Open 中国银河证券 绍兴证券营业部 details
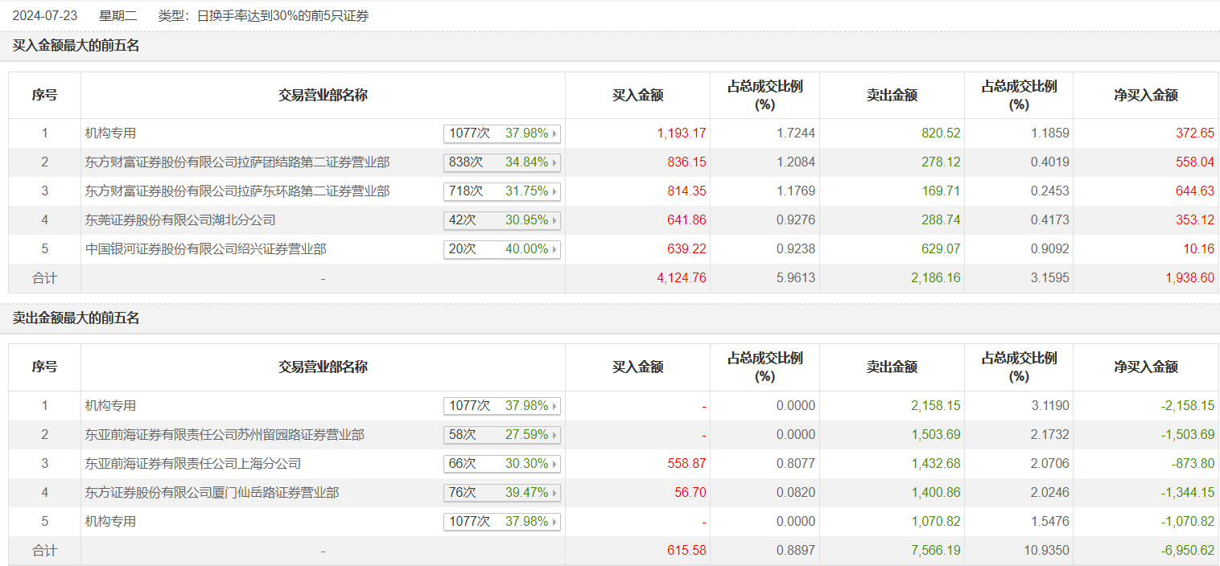The height and width of the screenshot is (566, 1220). (206, 249)
